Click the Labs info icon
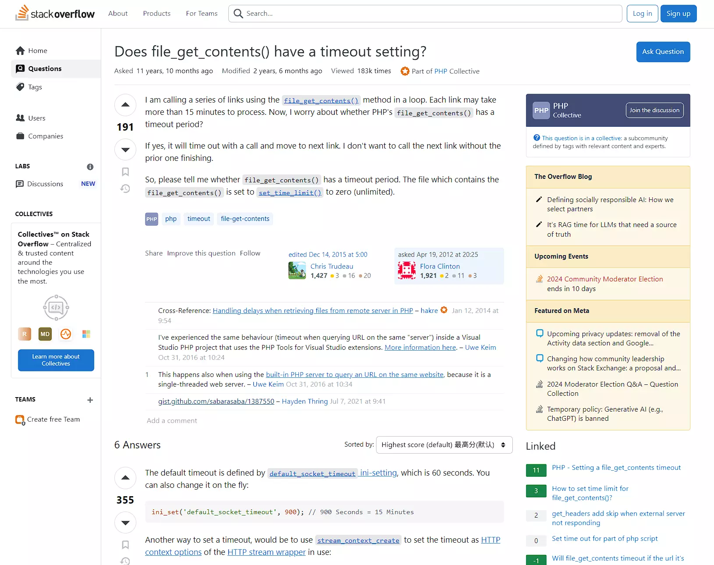 coord(90,167)
